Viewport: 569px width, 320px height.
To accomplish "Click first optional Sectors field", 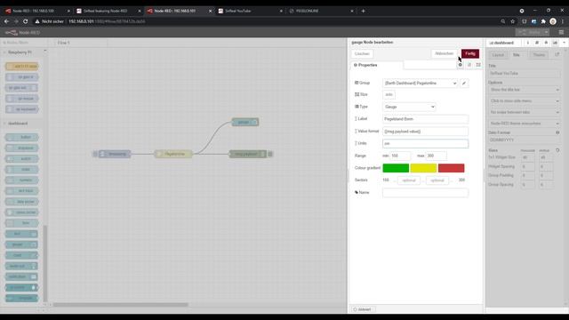I will point(409,180).
